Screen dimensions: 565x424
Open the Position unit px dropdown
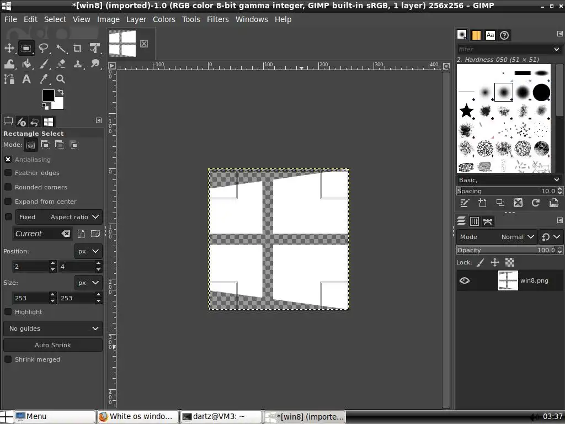point(88,251)
